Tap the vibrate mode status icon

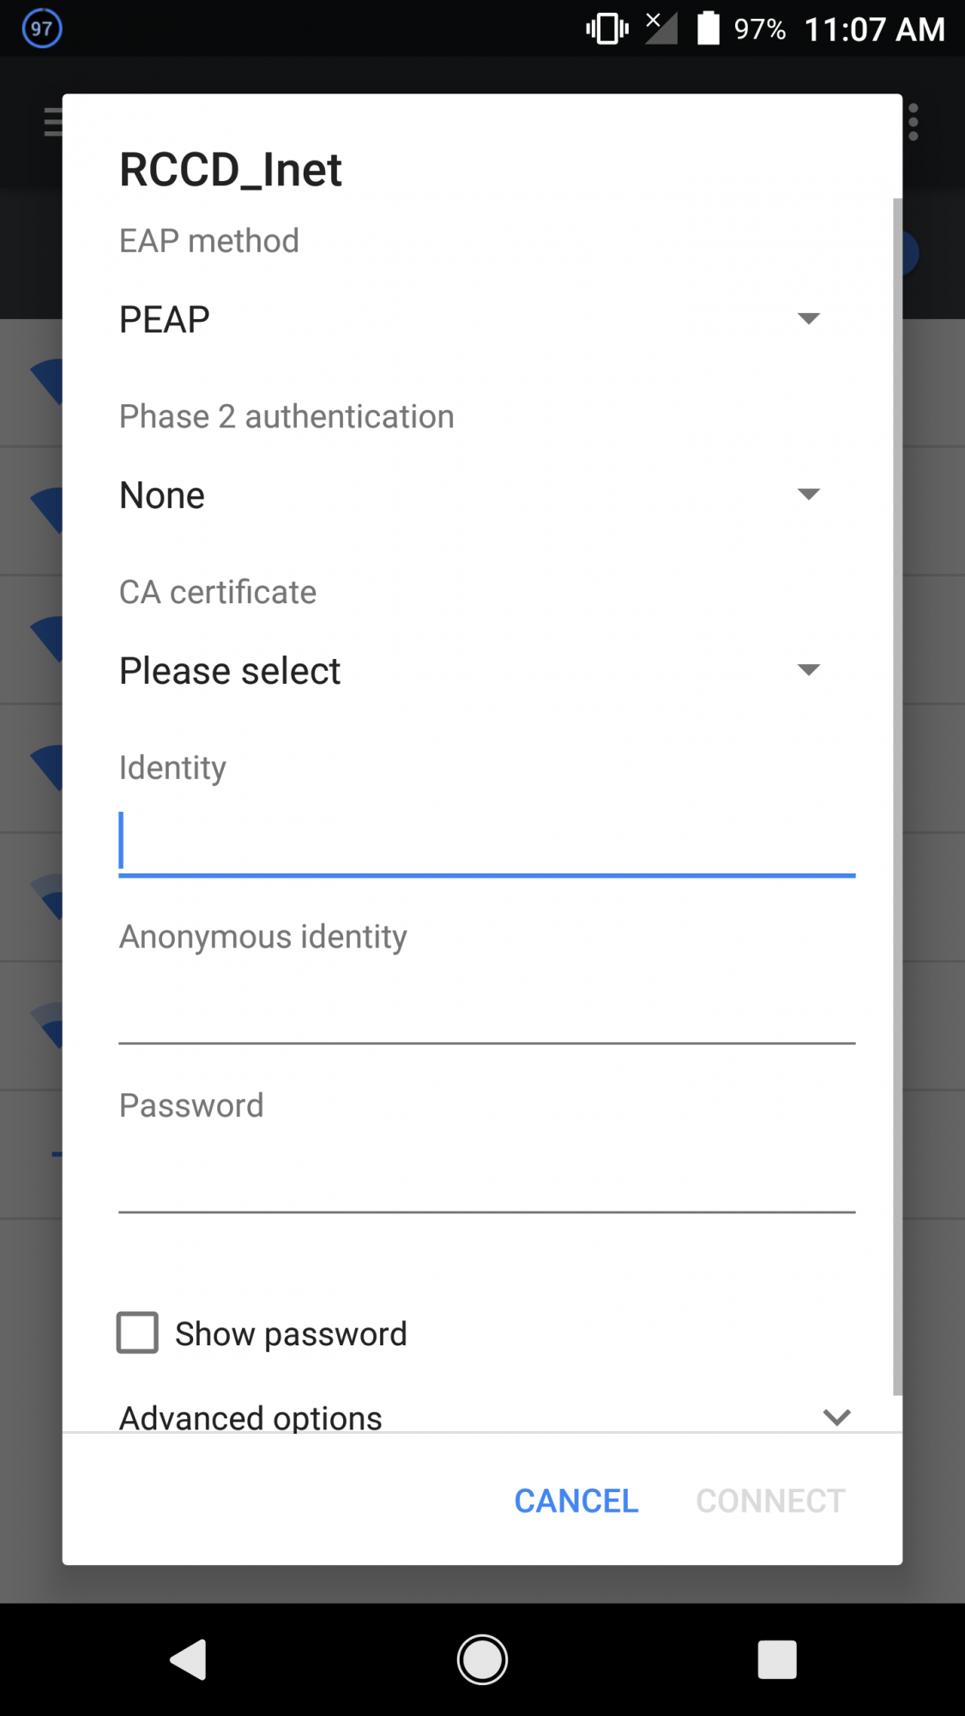tap(607, 28)
